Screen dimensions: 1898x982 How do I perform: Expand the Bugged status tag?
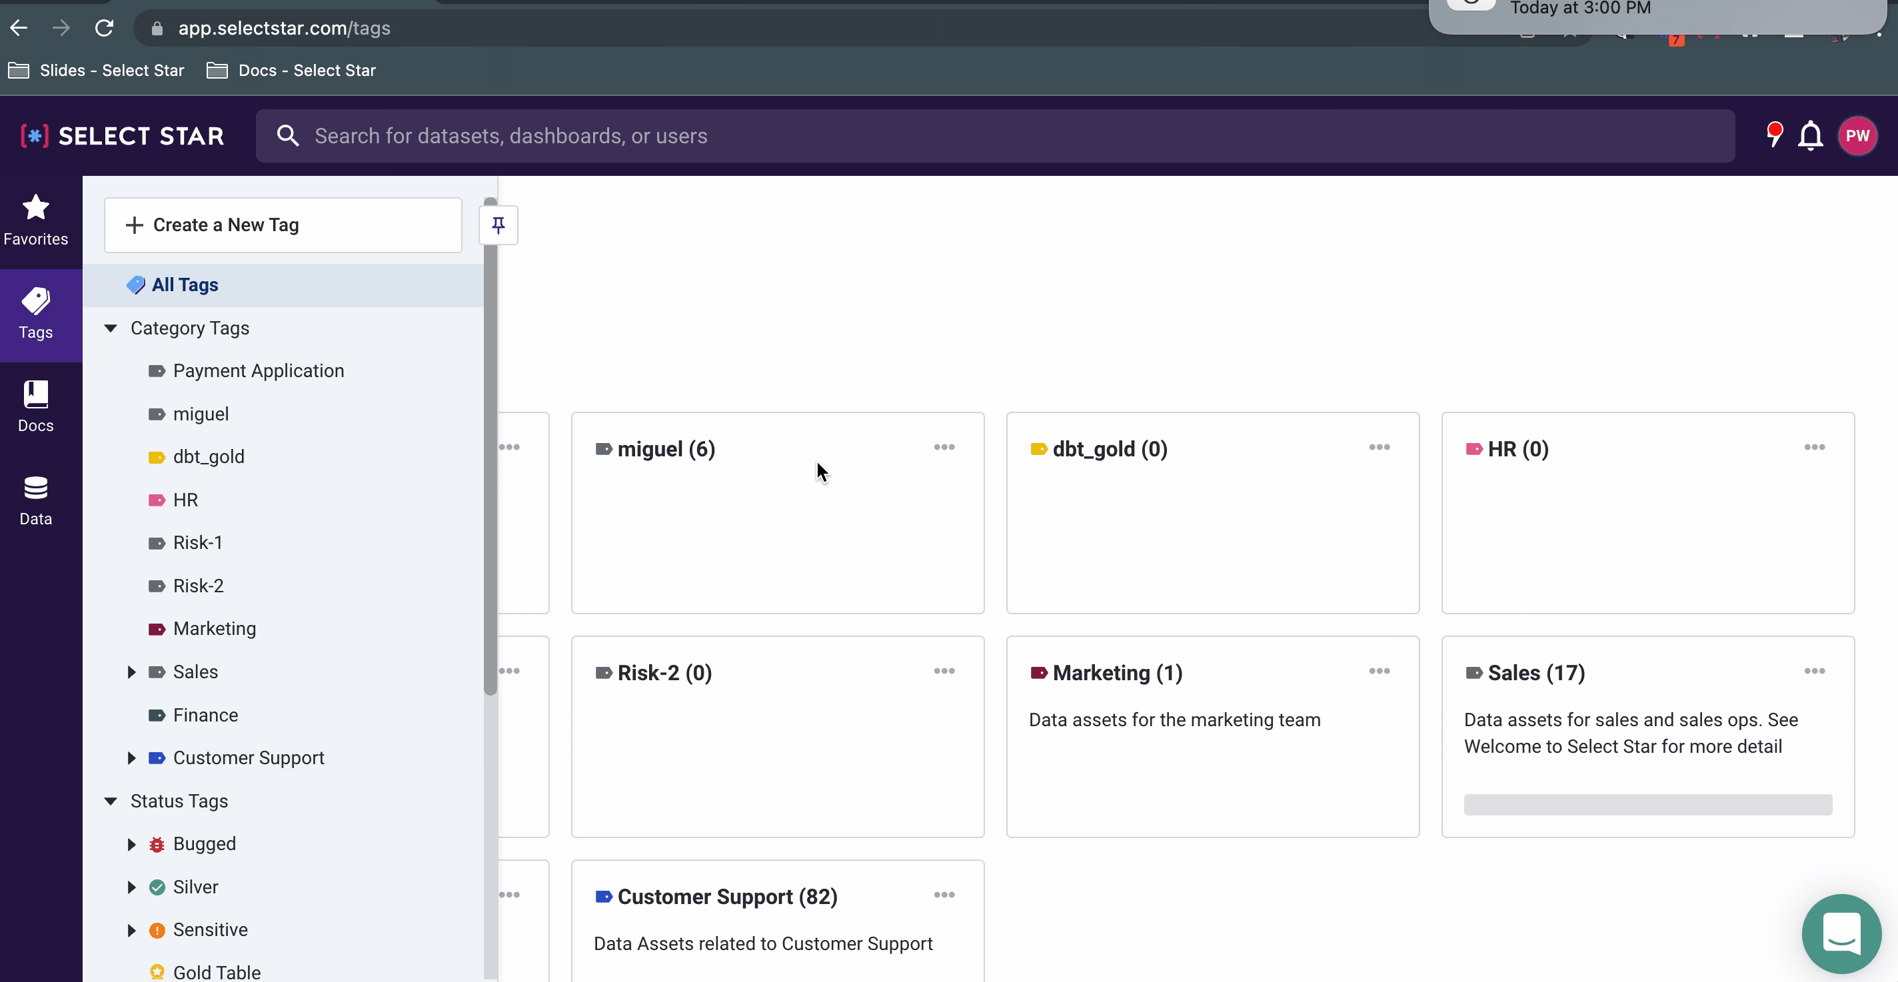pos(132,844)
